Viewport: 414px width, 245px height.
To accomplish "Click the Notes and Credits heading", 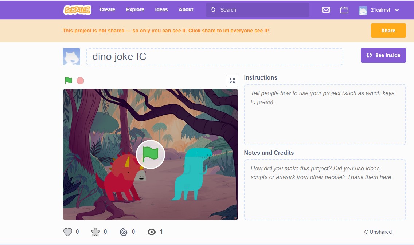I will click(269, 153).
